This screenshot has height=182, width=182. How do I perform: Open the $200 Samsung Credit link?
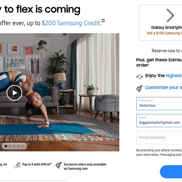(71, 23)
